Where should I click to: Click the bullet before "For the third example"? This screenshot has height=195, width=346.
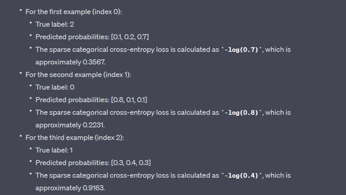click(20, 137)
